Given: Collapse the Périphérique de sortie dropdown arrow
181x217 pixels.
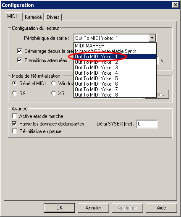Looking at the screenshot, I should 152,38.
